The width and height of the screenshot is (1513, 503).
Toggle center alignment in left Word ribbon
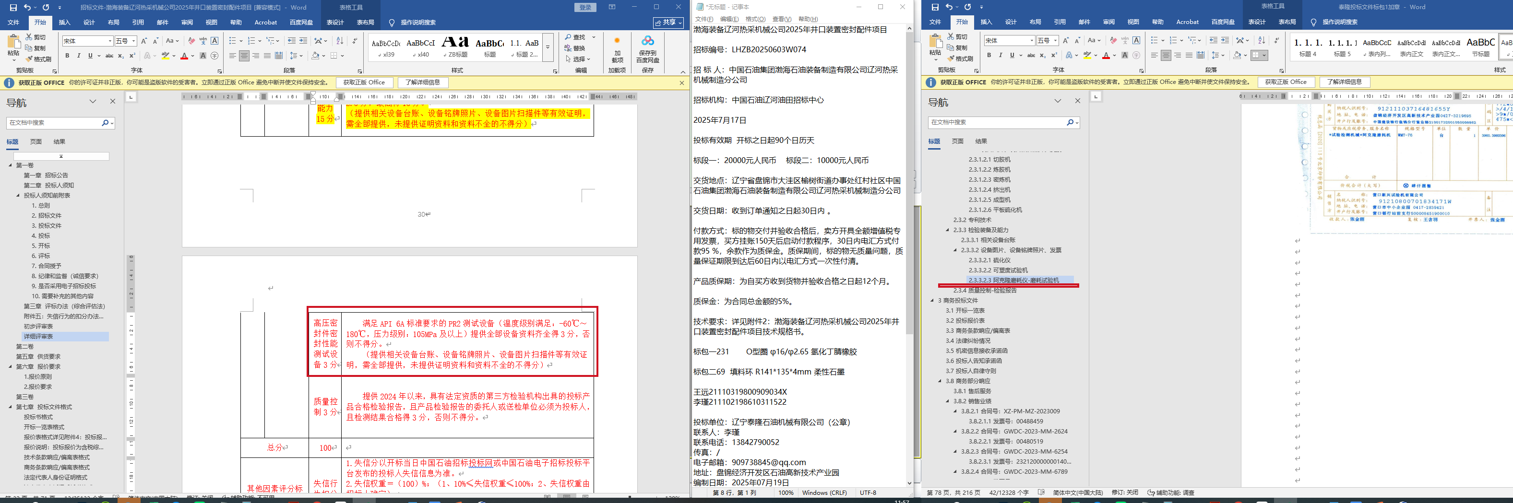point(244,56)
